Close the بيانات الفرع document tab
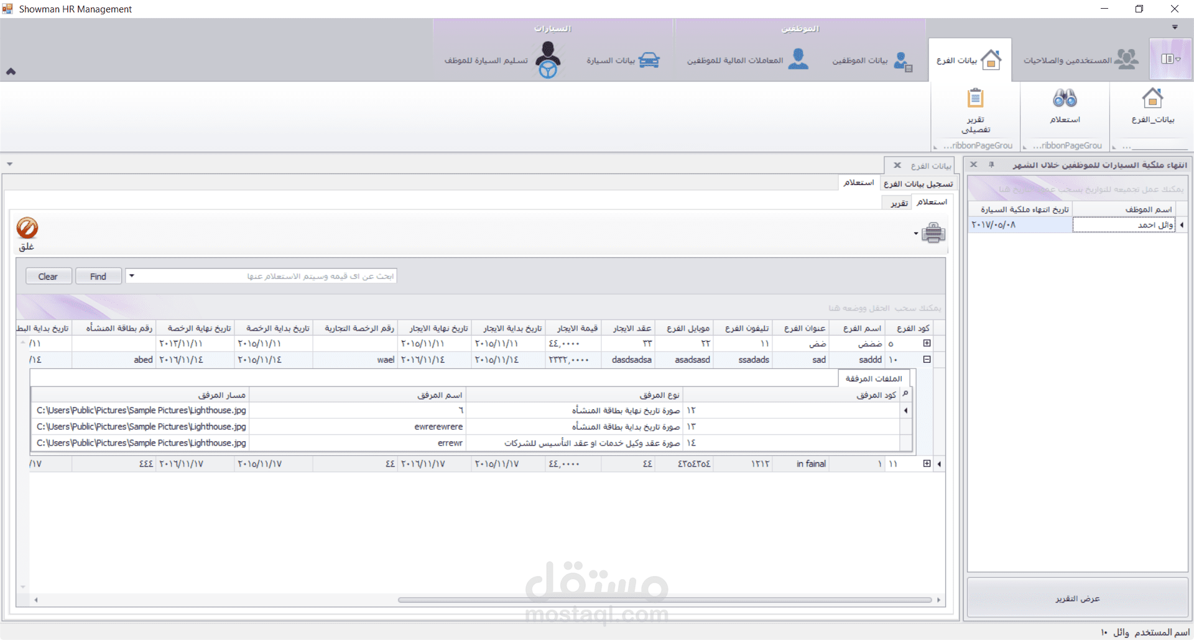The height and width of the screenshot is (640, 1194). 897,165
